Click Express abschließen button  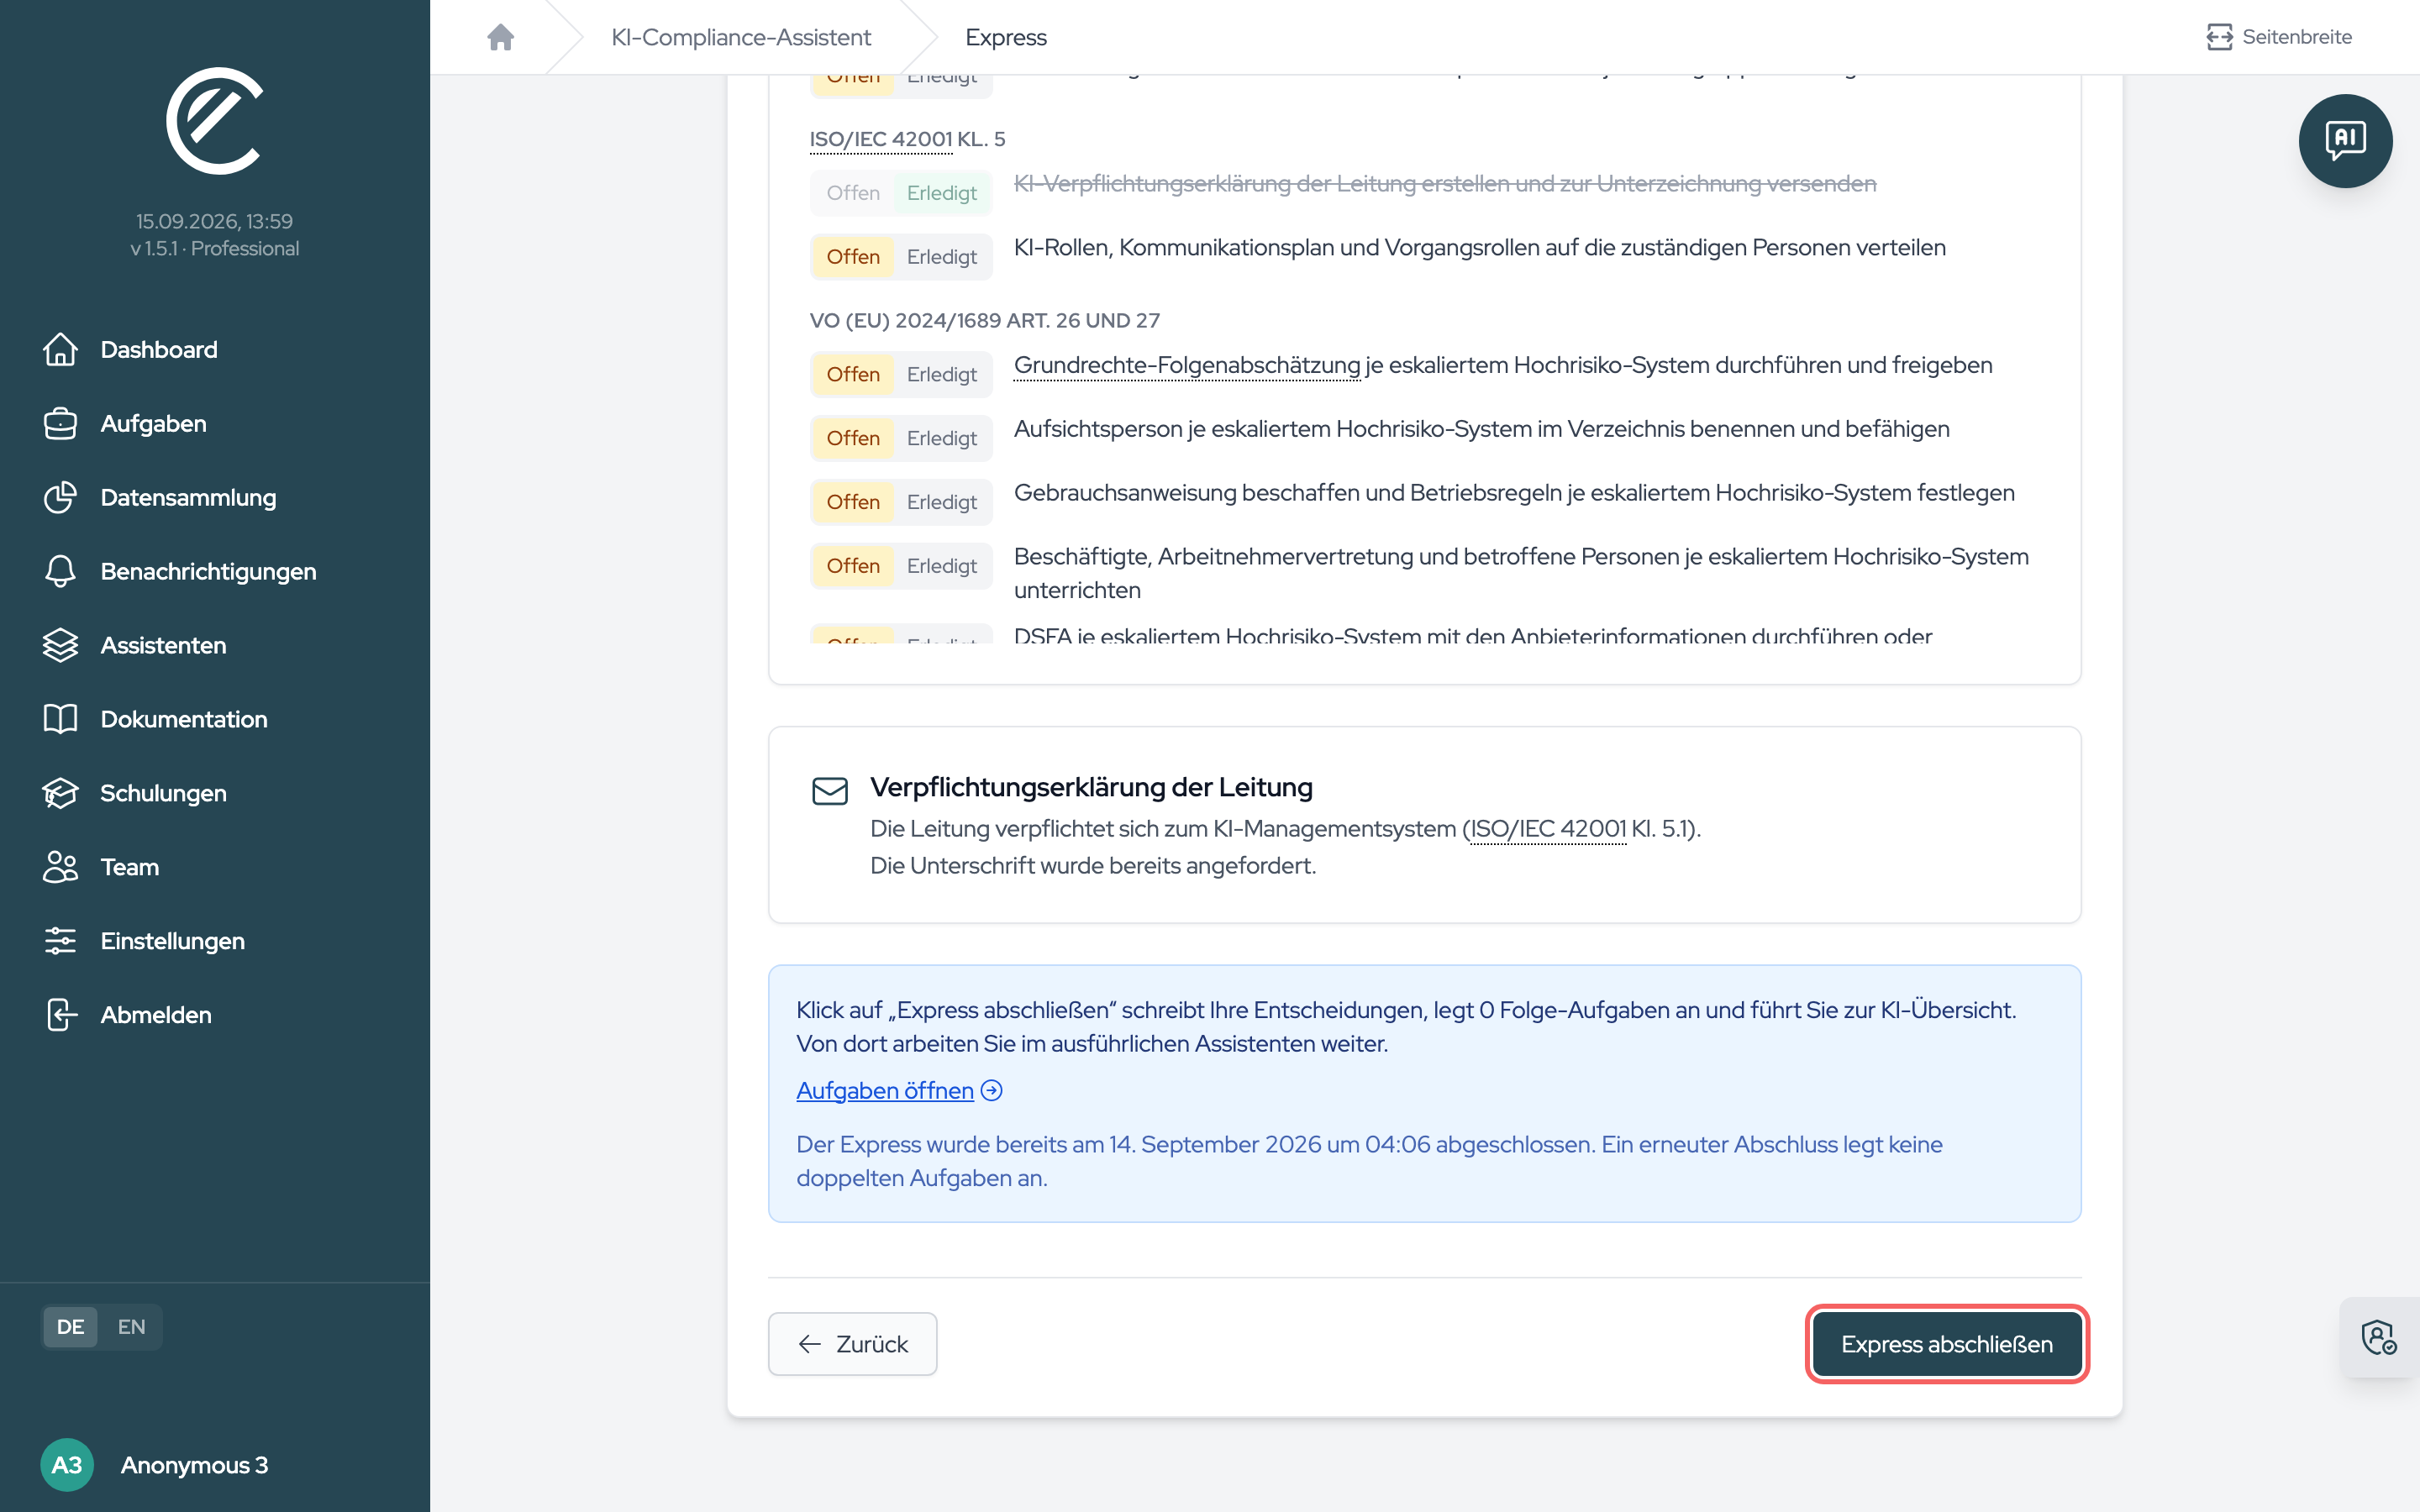pos(1946,1344)
